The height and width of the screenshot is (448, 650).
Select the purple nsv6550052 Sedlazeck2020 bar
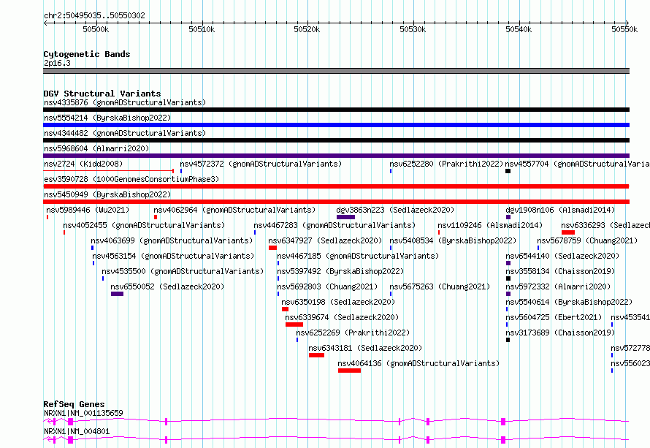[118, 294]
